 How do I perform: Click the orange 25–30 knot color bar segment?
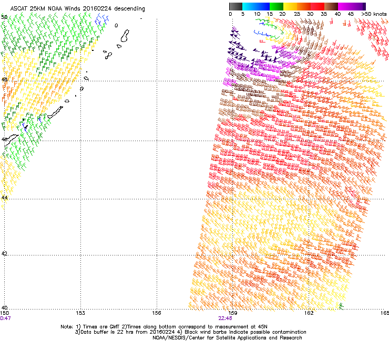pyautogui.click(x=304, y=6)
